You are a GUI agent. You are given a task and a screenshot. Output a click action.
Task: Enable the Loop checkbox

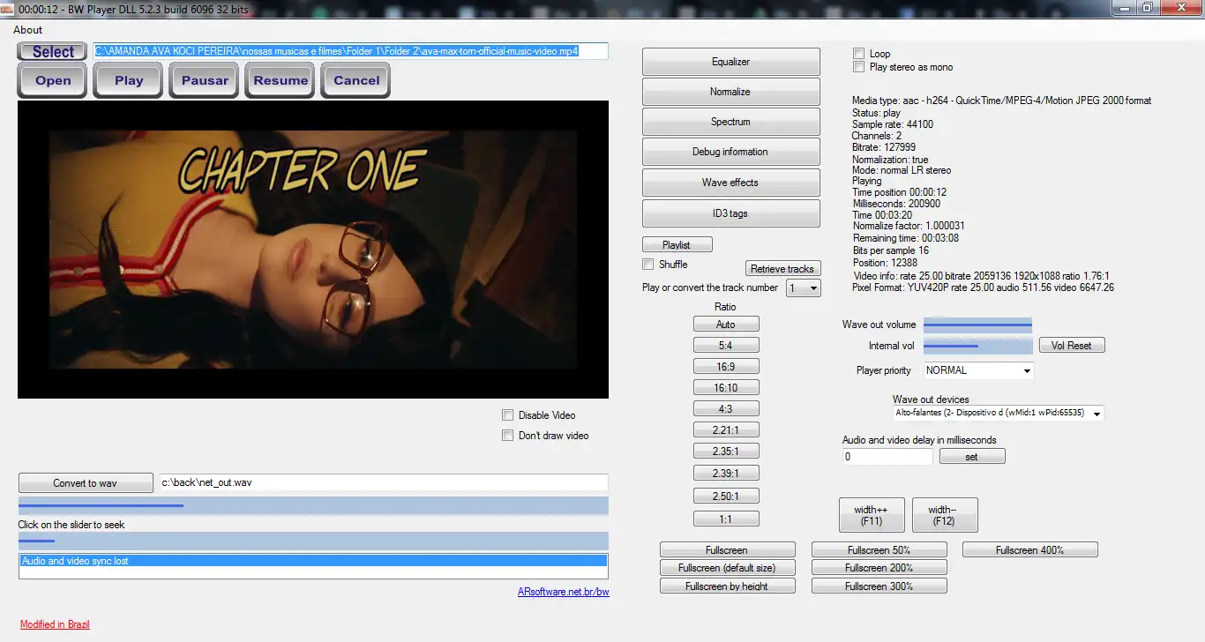click(x=859, y=54)
